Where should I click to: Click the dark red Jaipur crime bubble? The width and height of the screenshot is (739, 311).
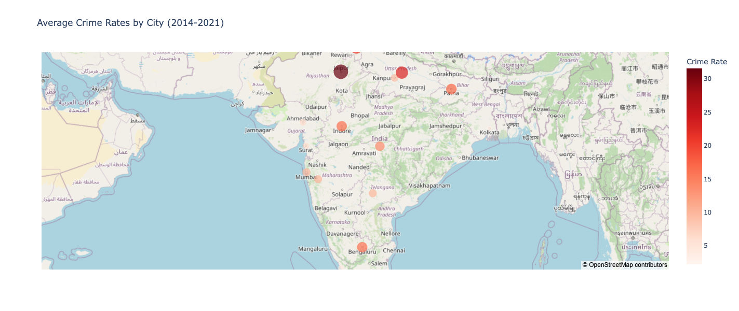click(x=340, y=72)
